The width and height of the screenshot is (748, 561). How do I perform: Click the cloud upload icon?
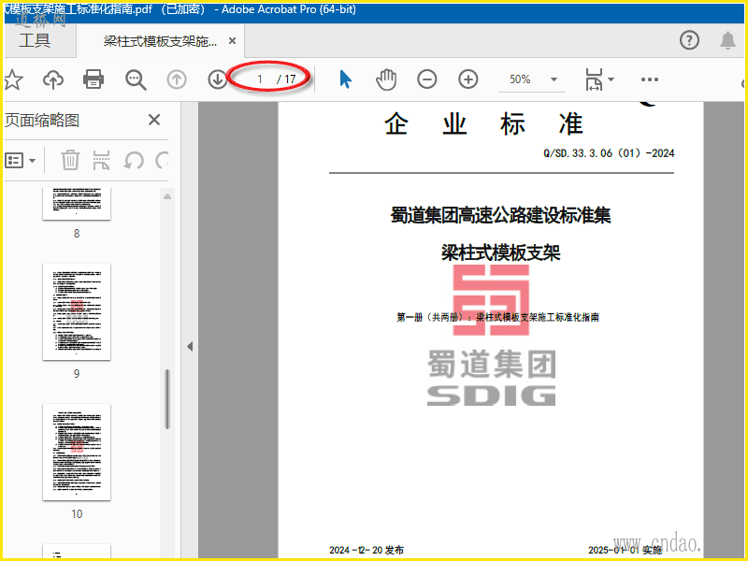(53, 79)
